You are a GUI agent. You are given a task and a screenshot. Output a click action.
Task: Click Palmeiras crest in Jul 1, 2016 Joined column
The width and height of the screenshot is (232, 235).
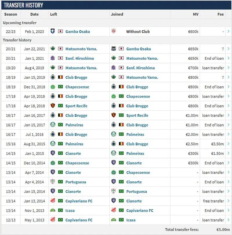113,134
